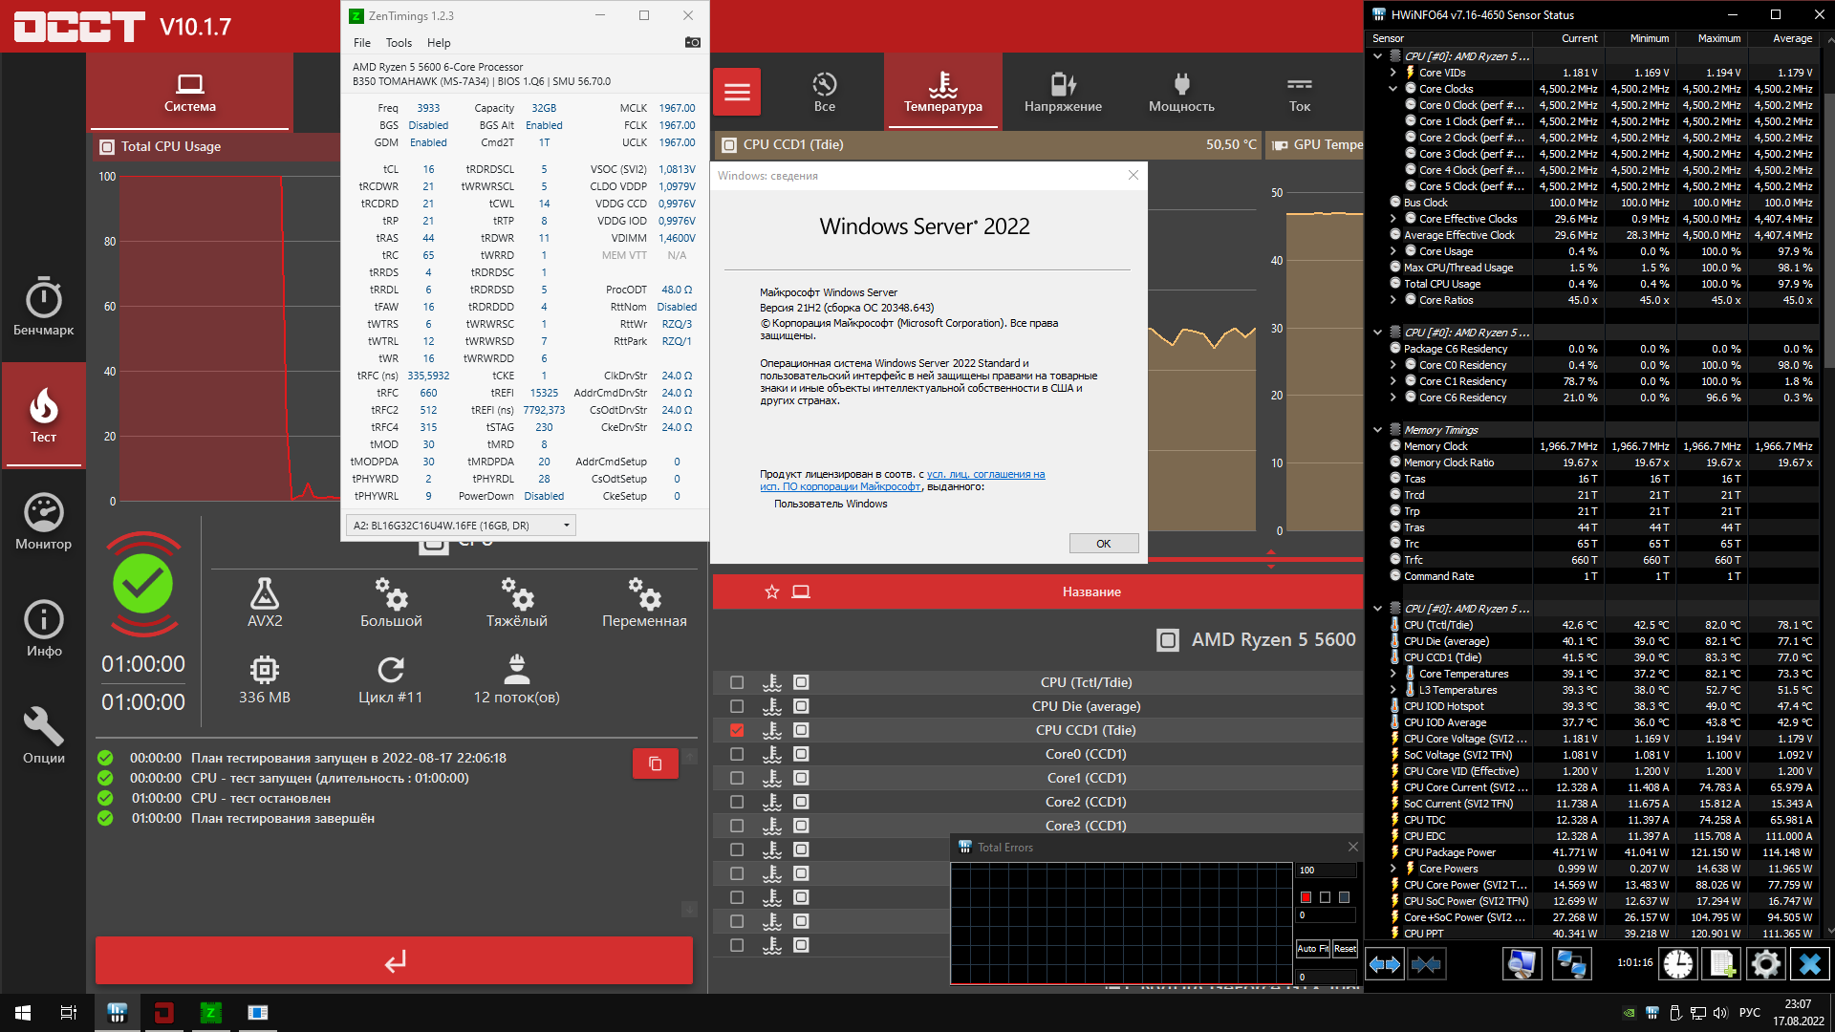Click the ZenTimings screenshot camera icon
This screenshot has height=1032, width=1835.
pyautogui.click(x=693, y=42)
